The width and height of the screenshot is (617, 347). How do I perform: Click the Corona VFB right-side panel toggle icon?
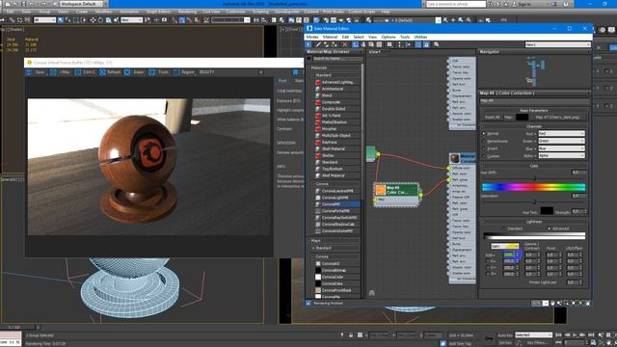[296, 72]
